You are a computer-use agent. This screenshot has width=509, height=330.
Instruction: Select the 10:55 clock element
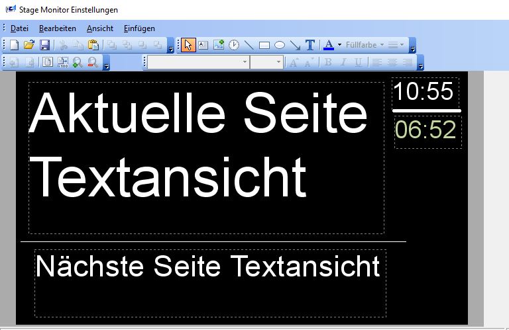coord(425,93)
